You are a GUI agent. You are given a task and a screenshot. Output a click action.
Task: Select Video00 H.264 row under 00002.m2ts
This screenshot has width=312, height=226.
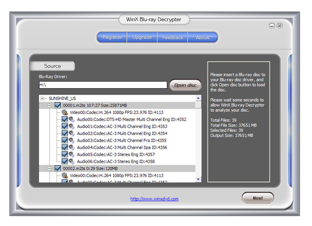[x=116, y=176]
